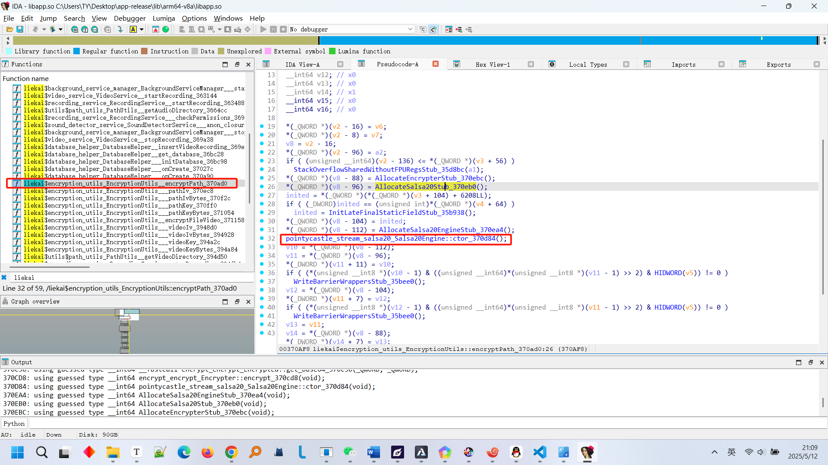Click the highlighted 'C' pseudocode sync icon
The height and width of the screenshot is (465, 828).
click(x=433, y=29)
